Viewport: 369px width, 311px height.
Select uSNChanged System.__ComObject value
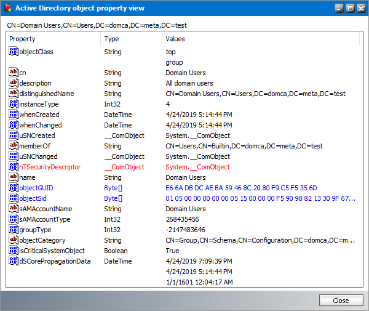tap(197, 156)
